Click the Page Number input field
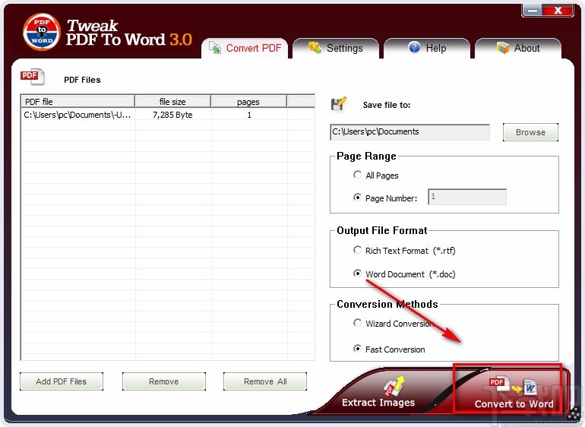Viewport: 585px width, 427px height. (x=467, y=197)
